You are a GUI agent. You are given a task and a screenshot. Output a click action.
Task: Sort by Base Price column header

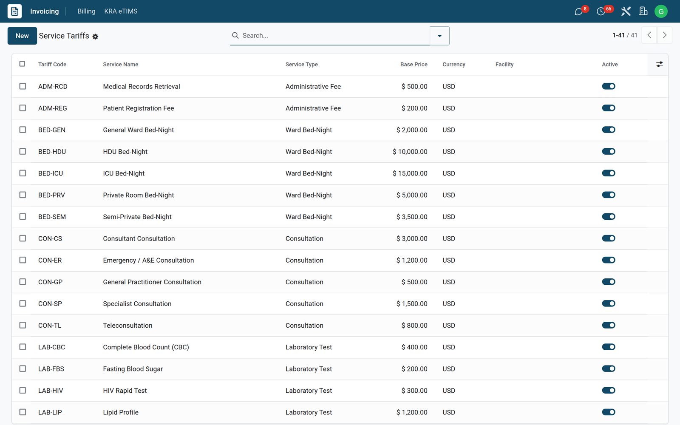click(414, 64)
